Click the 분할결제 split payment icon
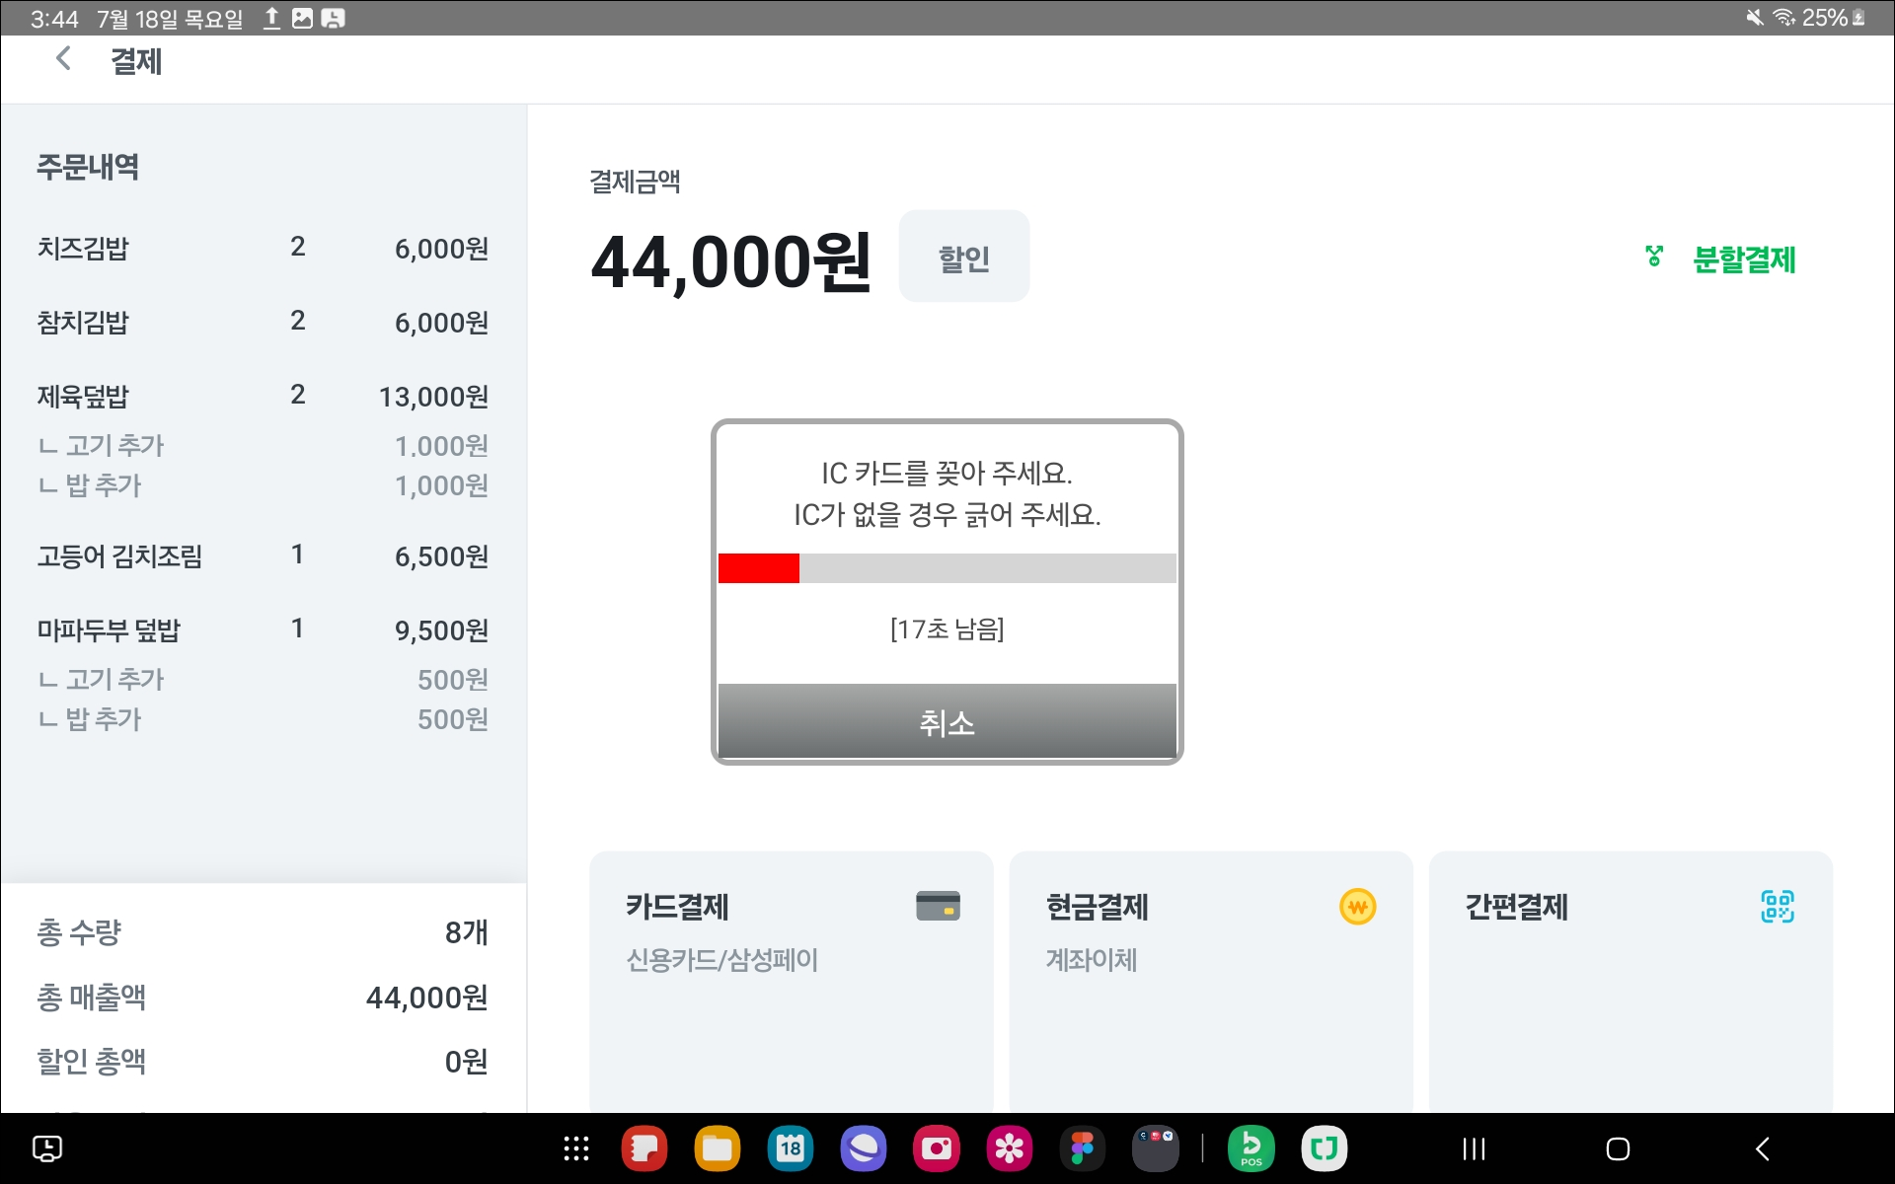 pyautogui.click(x=1654, y=258)
